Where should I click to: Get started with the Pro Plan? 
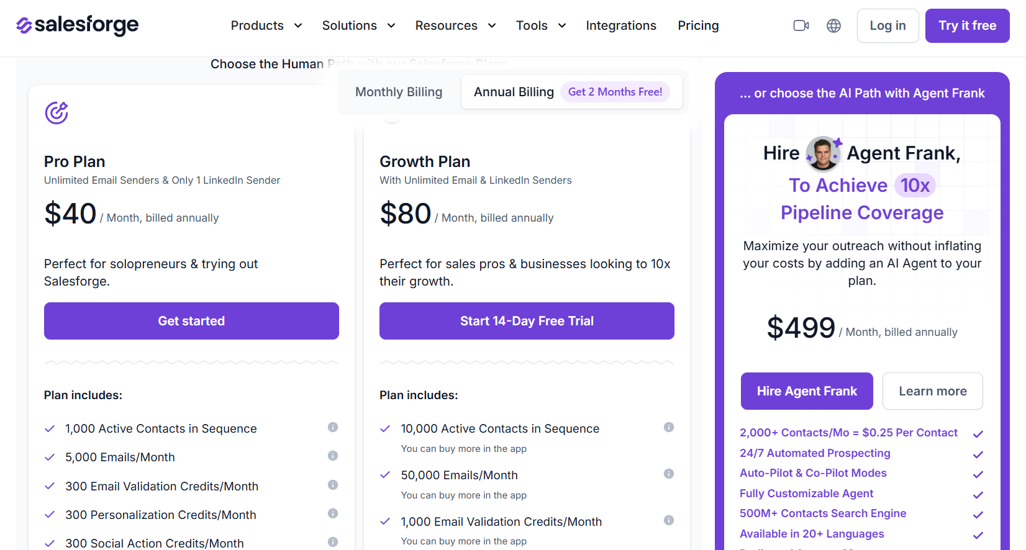191,321
